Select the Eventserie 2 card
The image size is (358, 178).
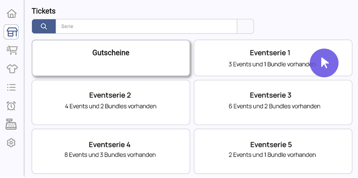[111, 102]
